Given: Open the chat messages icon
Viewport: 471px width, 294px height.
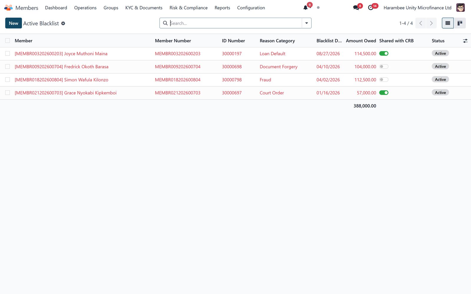Looking at the screenshot, I should click(x=356, y=8).
